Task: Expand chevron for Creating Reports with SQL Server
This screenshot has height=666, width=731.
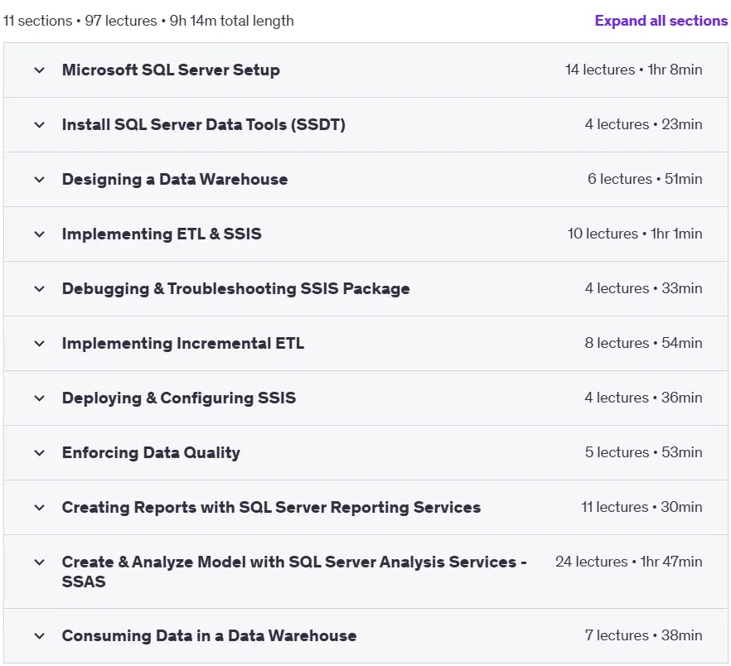Action: 40,508
